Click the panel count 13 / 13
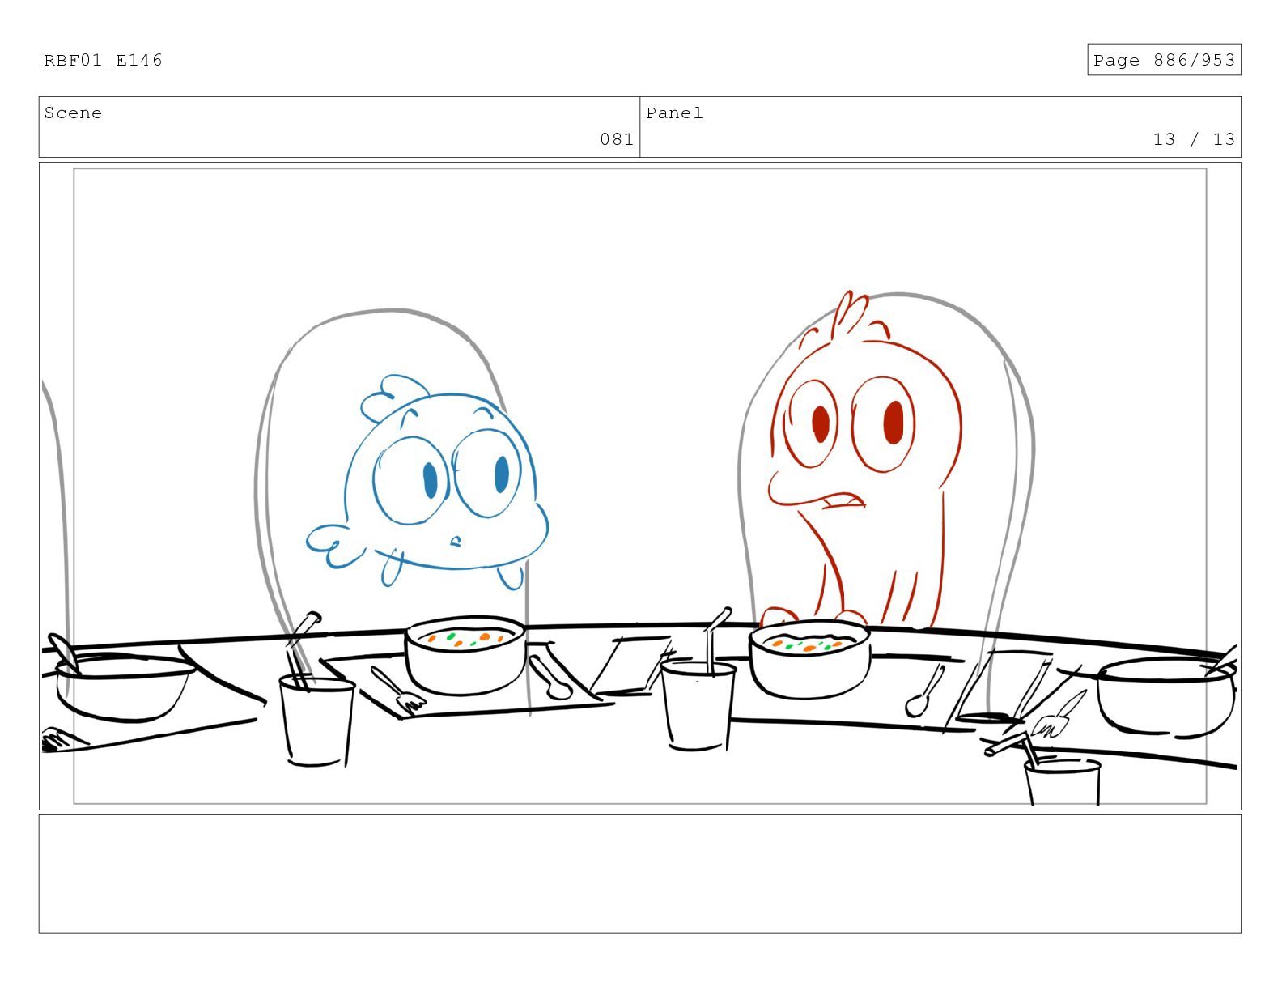Image resolution: width=1282 pixels, height=991 pixels. [1194, 139]
